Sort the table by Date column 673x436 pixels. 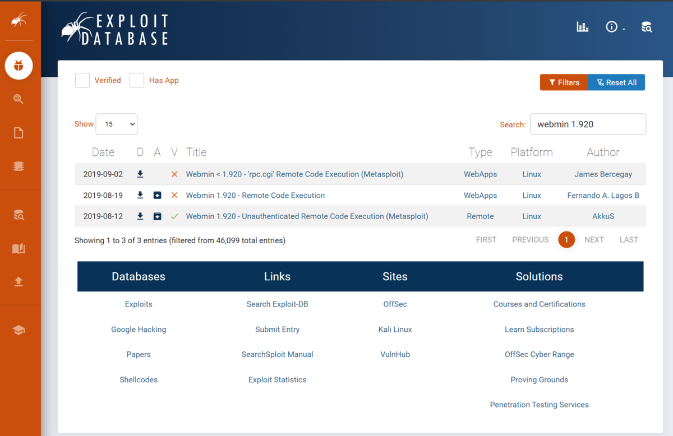coord(103,152)
